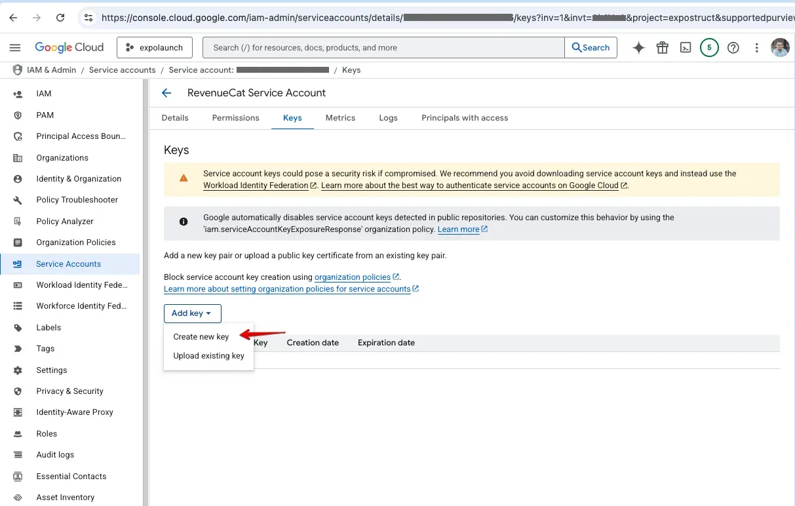Open the Logs tab
This screenshot has width=795, height=506.
click(x=388, y=118)
